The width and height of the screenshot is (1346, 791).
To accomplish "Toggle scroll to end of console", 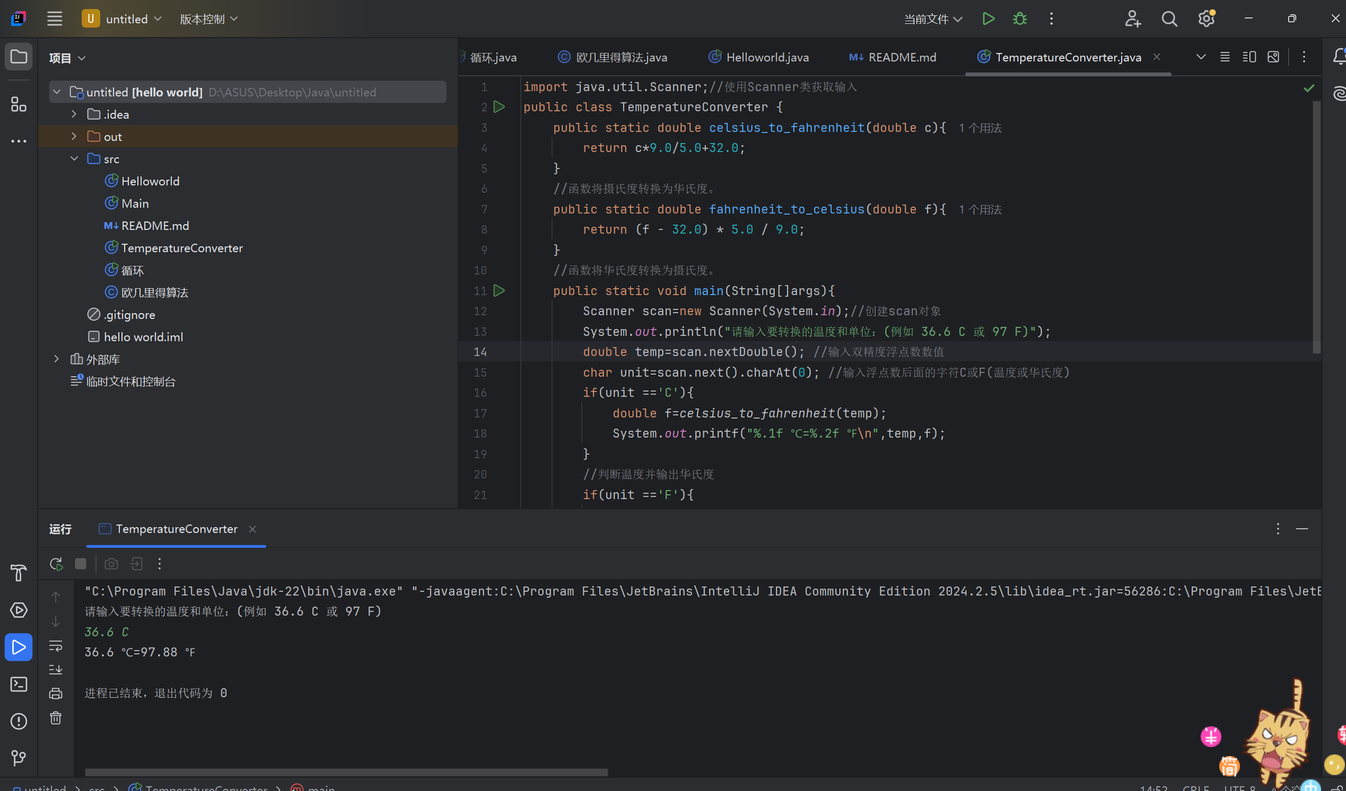I will 56,669.
